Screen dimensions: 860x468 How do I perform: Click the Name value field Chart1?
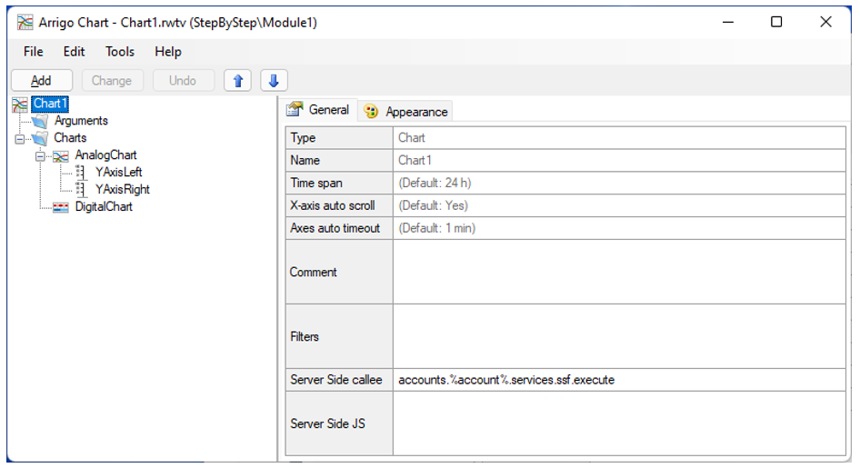point(619,160)
